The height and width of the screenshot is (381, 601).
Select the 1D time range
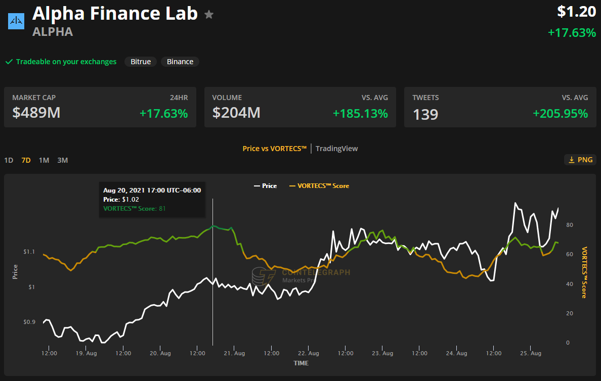(9, 160)
